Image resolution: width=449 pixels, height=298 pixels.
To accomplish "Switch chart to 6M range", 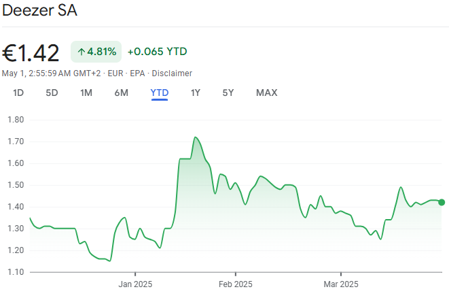I will pyautogui.click(x=121, y=93).
